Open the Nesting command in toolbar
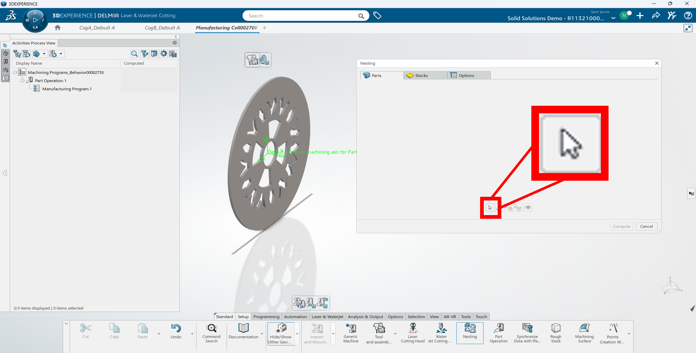The image size is (696, 353). [x=470, y=333]
